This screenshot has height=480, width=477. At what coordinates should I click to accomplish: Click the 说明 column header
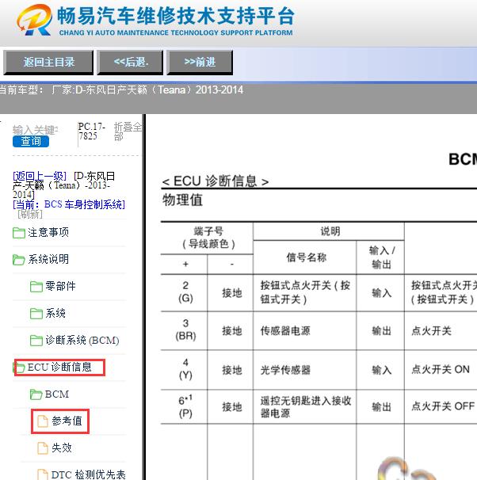pyautogui.click(x=330, y=231)
